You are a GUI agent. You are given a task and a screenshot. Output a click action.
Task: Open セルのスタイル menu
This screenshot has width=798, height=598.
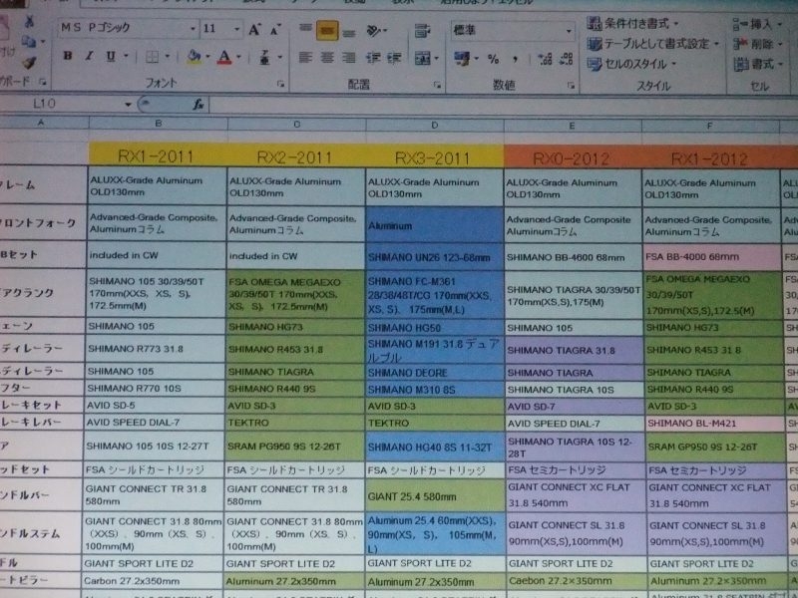pyautogui.click(x=632, y=64)
